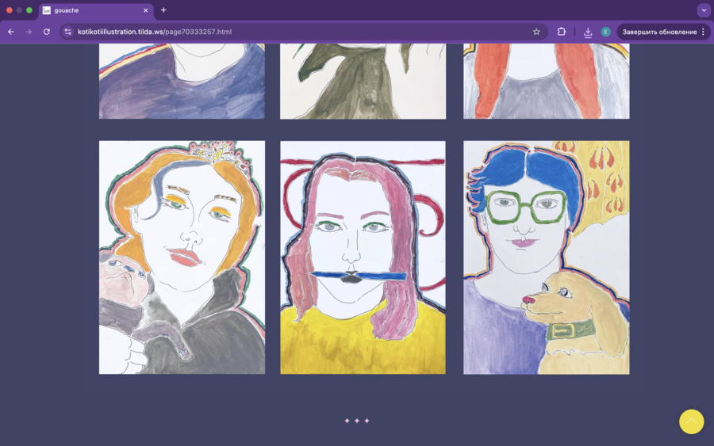This screenshot has height=446, width=714.
Task: Open blue-haired portrait with green glasses and dog
Action: point(547,257)
